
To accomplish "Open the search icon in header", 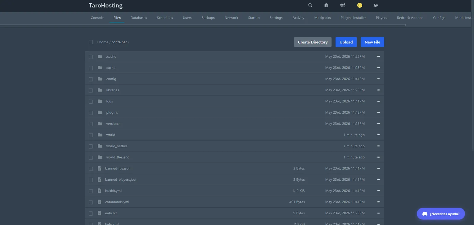I will coord(310,5).
